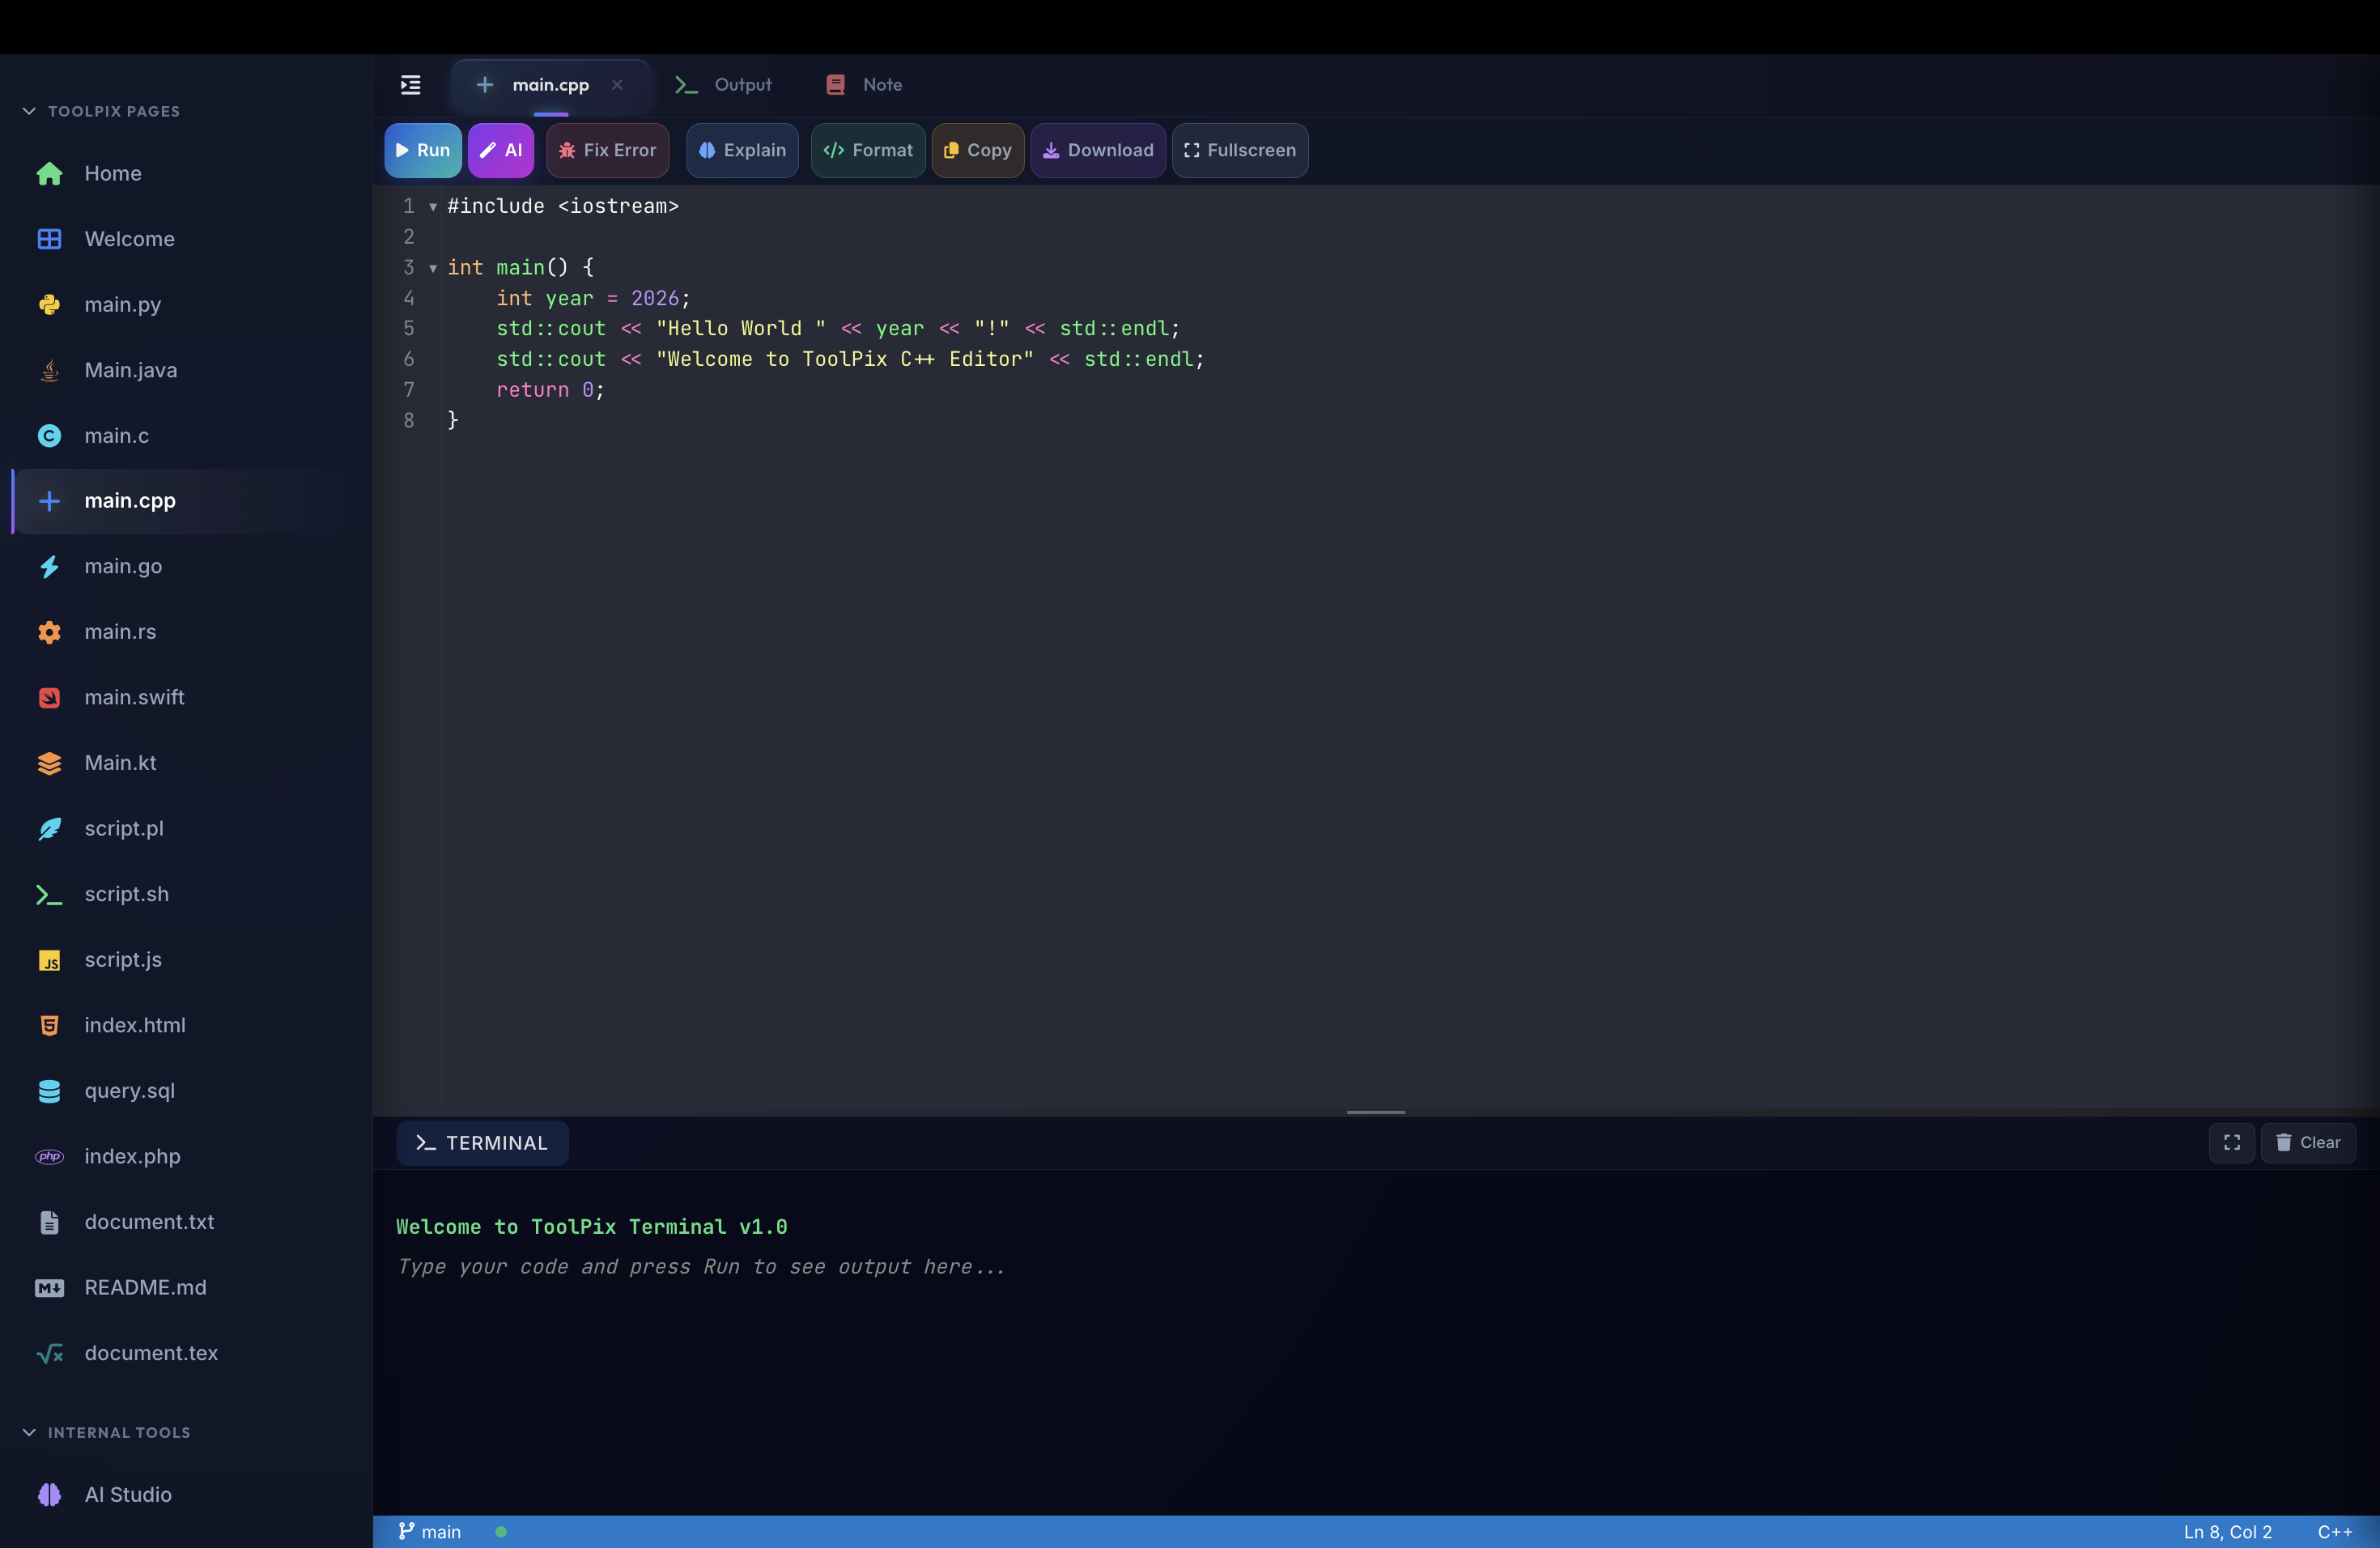Run the C++ code
Viewport: 2380px width, 1548px height.
click(423, 151)
